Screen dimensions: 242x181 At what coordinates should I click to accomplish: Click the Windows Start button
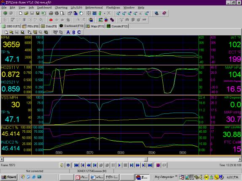(x=9, y=177)
